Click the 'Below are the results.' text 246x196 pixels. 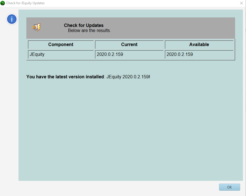pos(89,31)
